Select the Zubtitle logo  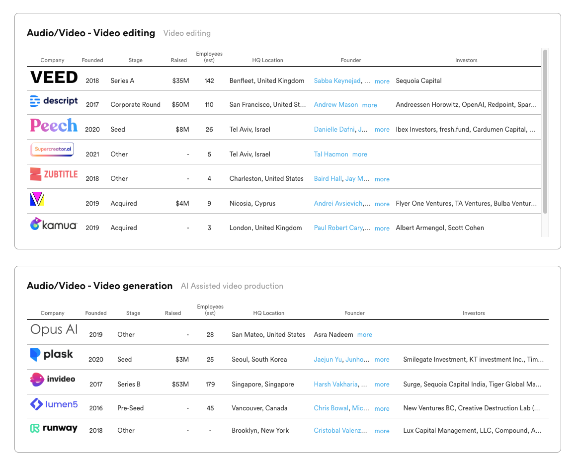click(x=54, y=174)
